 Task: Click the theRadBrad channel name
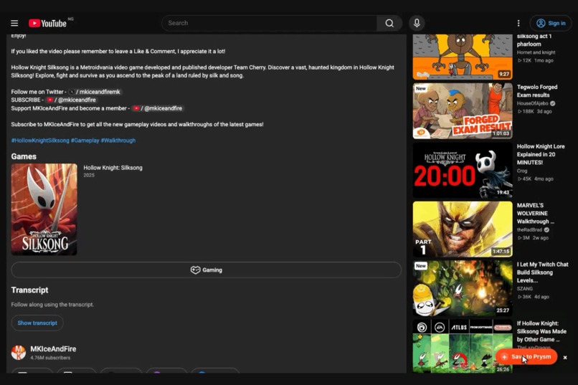click(530, 230)
